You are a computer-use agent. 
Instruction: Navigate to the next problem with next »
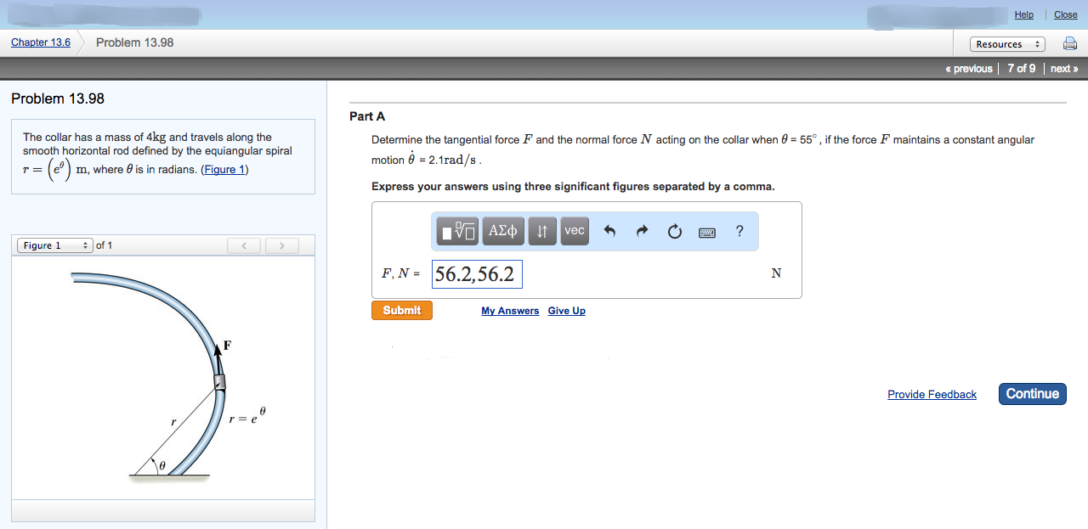(1062, 68)
